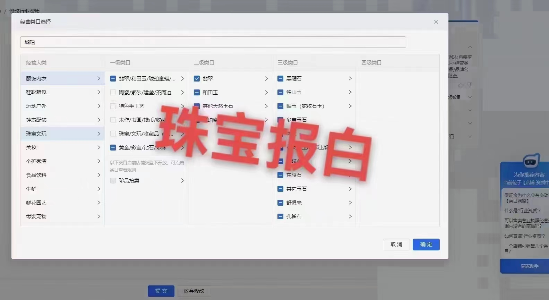Expand arrow beside 鞋靴箱包
This screenshot has width=549, height=300.
click(x=99, y=92)
